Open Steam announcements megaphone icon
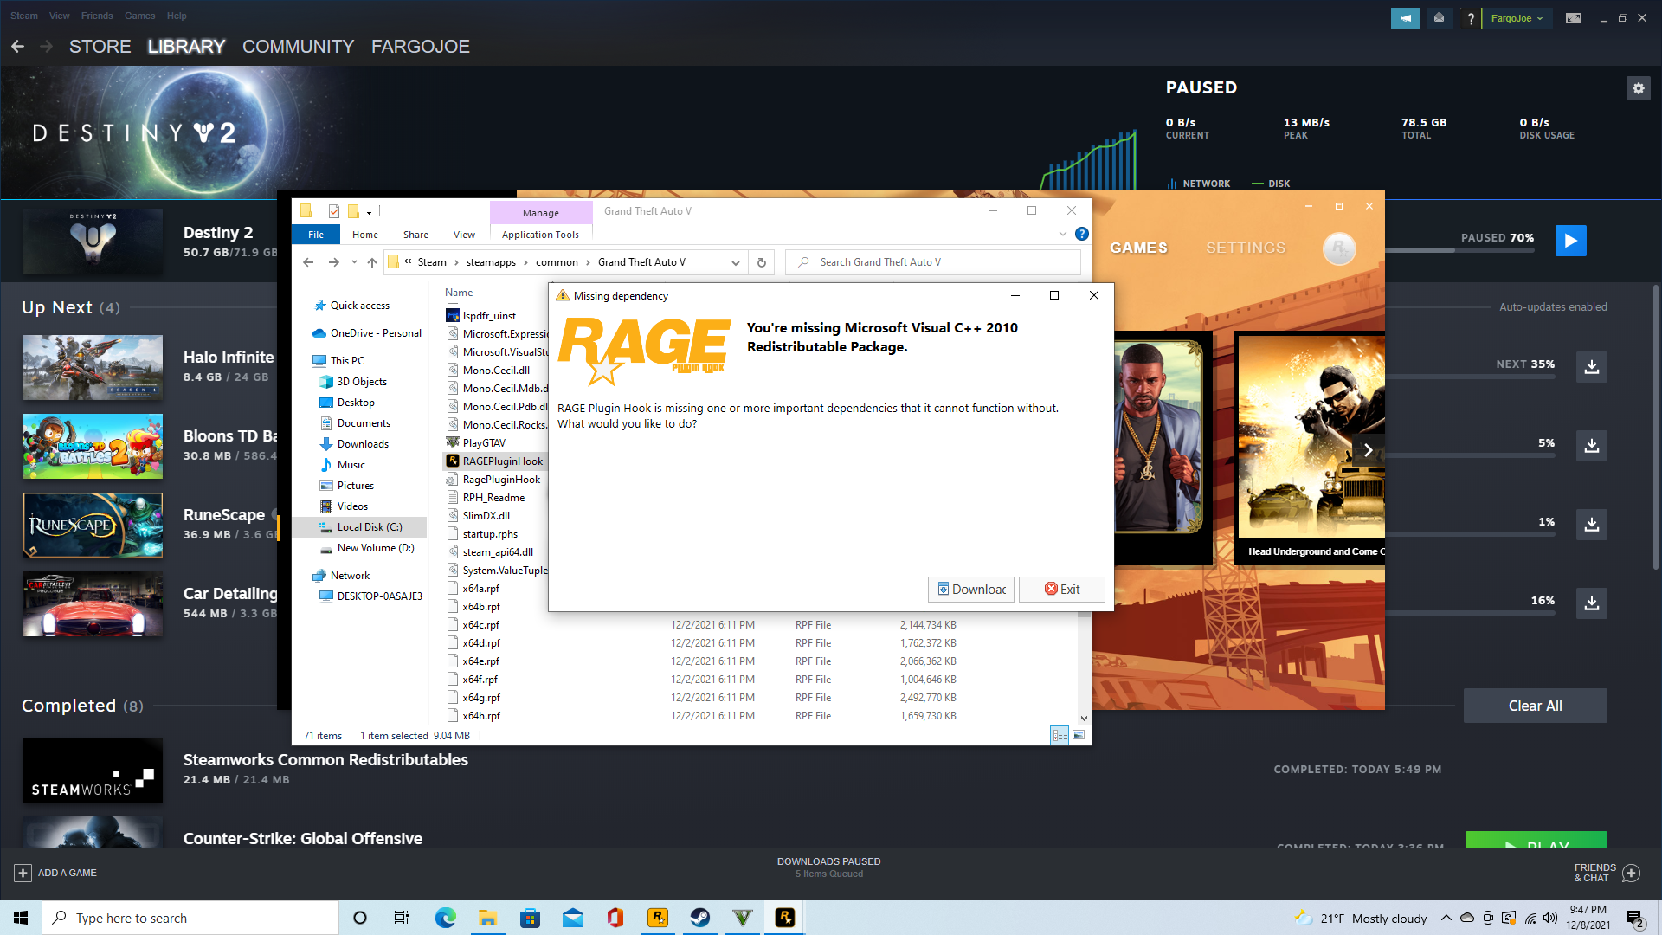The width and height of the screenshot is (1662, 935). 1405,18
